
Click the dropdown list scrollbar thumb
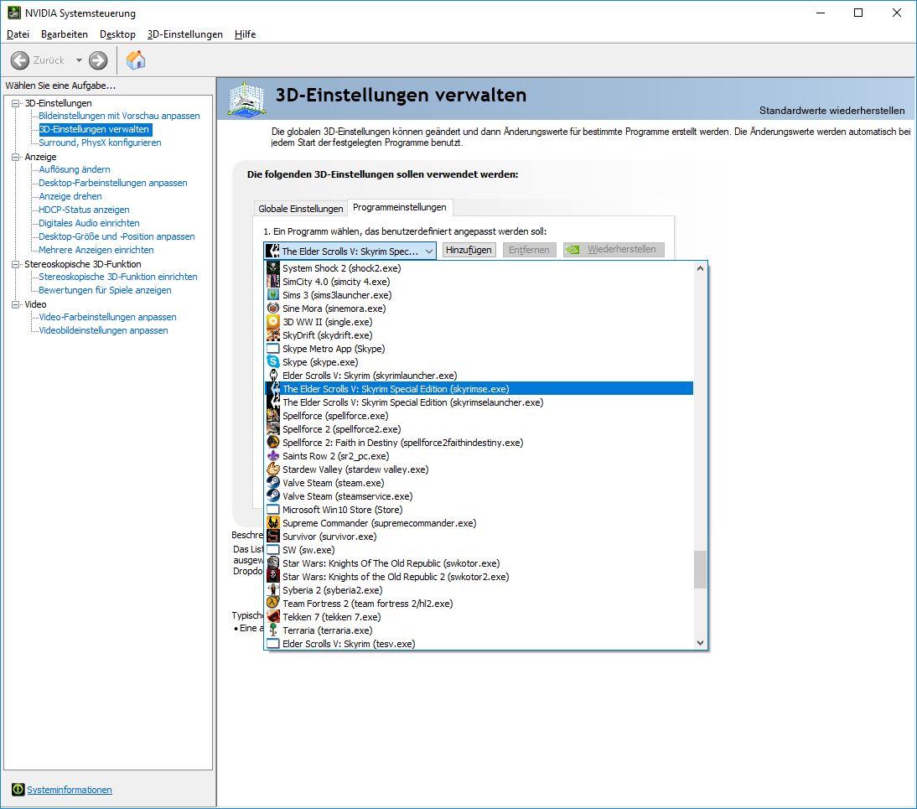(x=700, y=570)
